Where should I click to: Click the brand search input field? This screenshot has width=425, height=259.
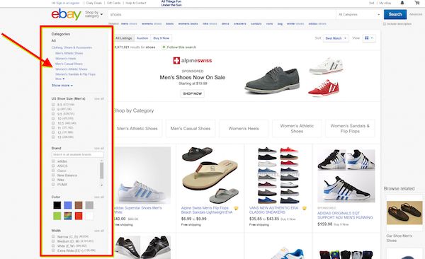click(x=77, y=154)
